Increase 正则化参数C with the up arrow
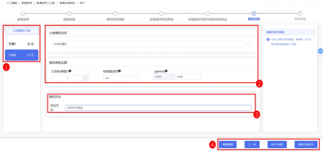The height and width of the screenshot is (152, 323). tap(86, 77)
